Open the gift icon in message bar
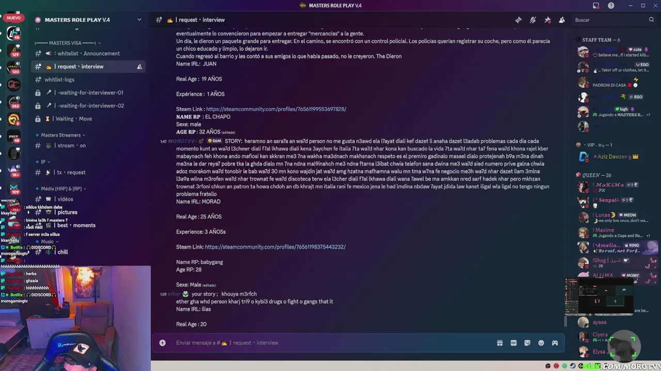 tap(500, 343)
